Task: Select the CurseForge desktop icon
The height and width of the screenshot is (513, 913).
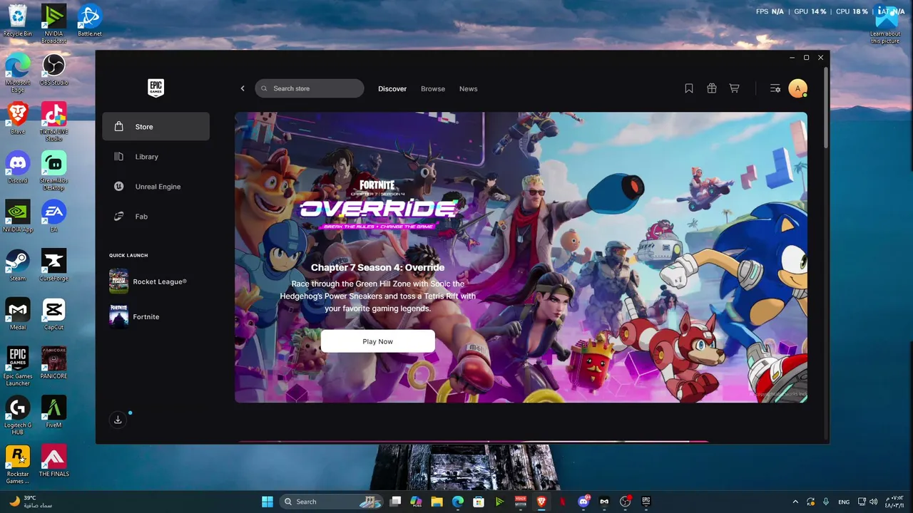Action: (53, 265)
